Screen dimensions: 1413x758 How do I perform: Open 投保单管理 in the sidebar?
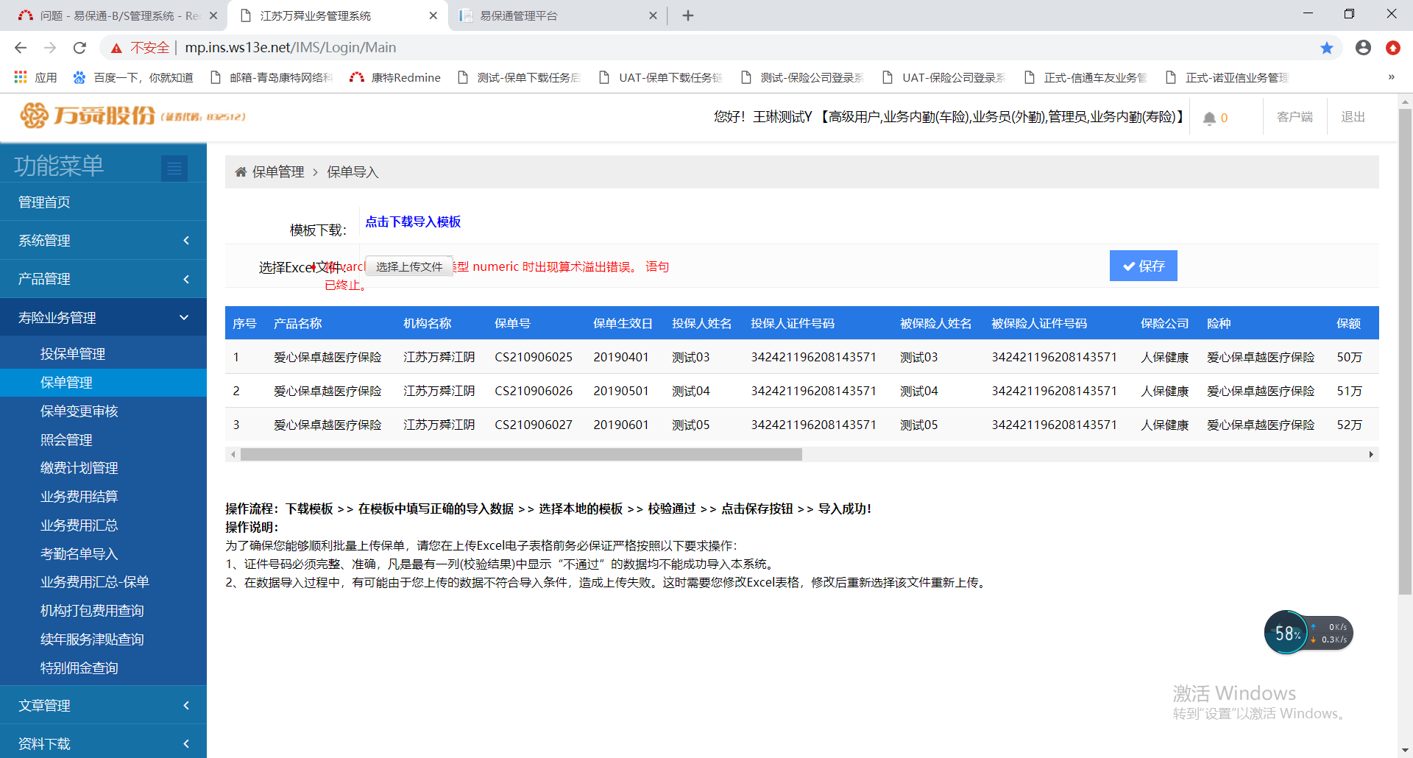pyautogui.click(x=73, y=354)
